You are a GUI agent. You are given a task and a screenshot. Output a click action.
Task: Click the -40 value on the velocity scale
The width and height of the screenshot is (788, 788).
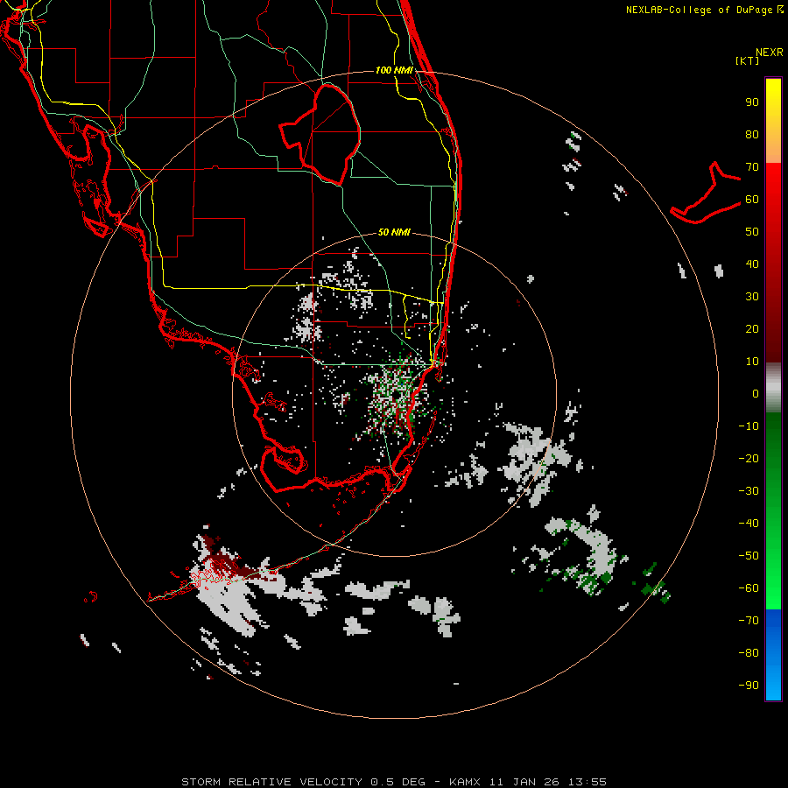[x=749, y=524]
